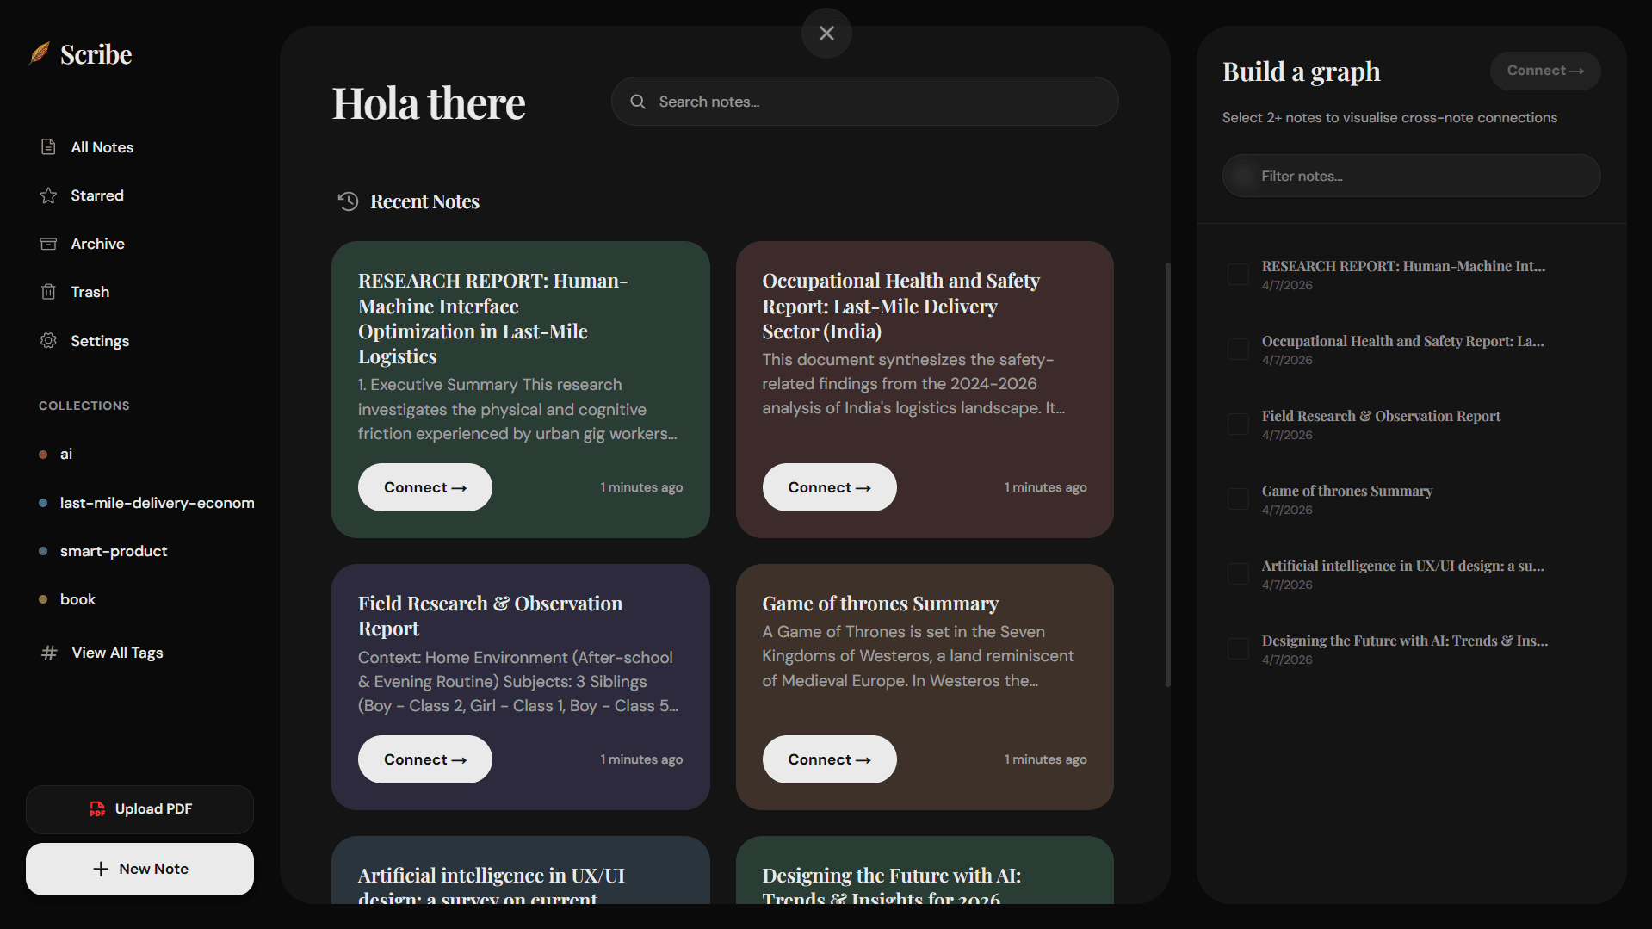Screen dimensions: 1652x929
Task: Click Upload PDF in the sidebar
Action: [x=139, y=808]
